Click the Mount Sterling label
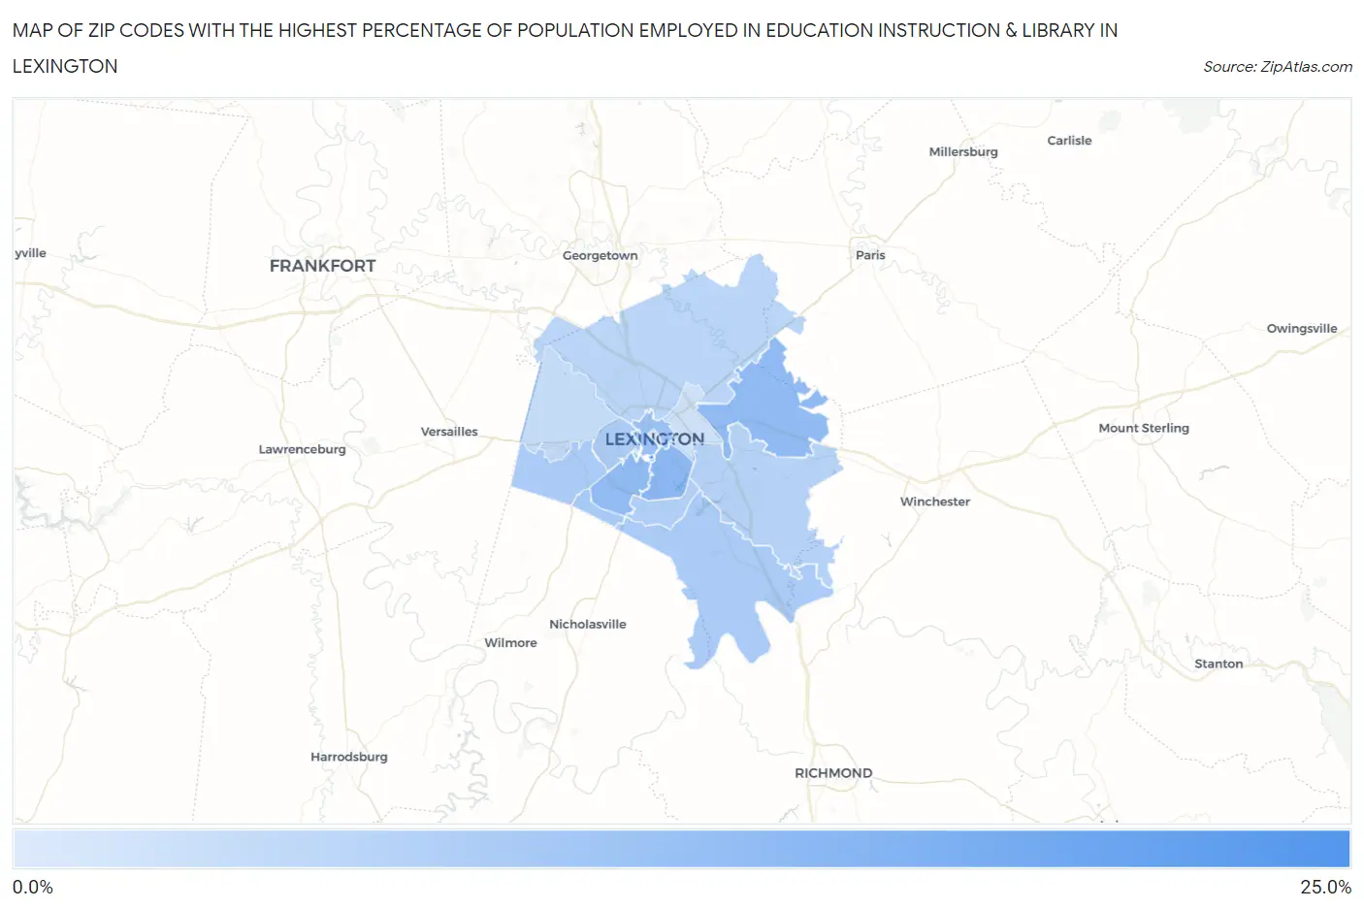Screen dimensions: 1364x909 1144,428
